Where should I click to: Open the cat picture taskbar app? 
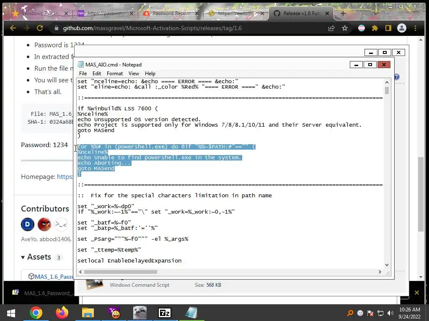point(140,313)
